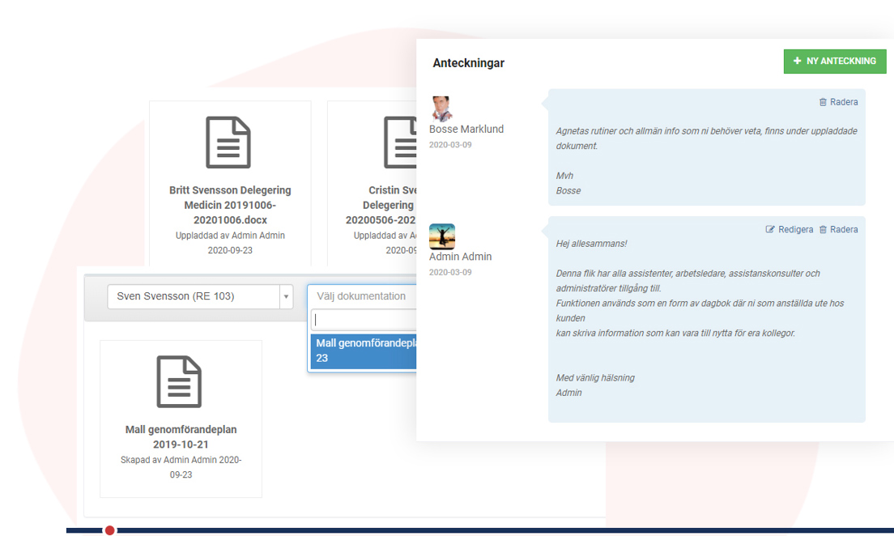Click the red dot on the bottom slider
894x536 pixels.
pos(110,530)
